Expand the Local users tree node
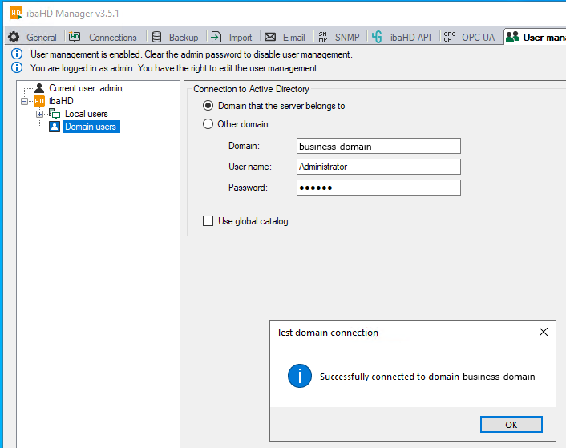The image size is (566, 448). (39, 114)
